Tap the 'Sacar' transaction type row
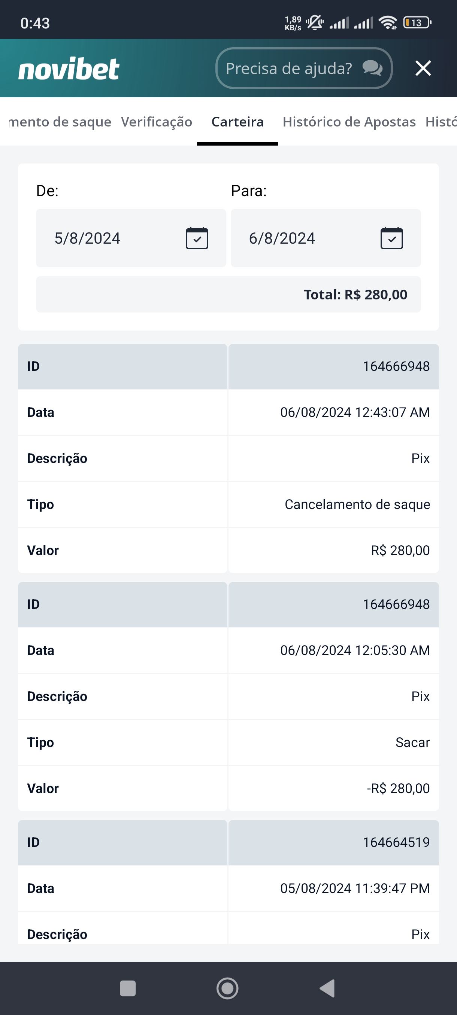The width and height of the screenshot is (457, 1015). (x=228, y=742)
